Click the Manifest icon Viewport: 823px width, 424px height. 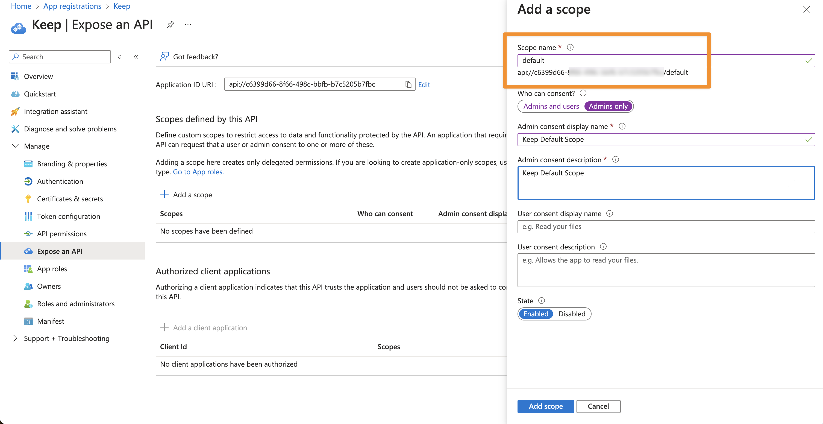click(x=28, y=321)
